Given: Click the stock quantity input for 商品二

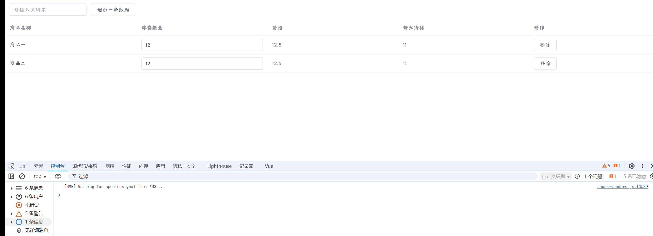Looking at the screenshot, I should click(202, 64).
